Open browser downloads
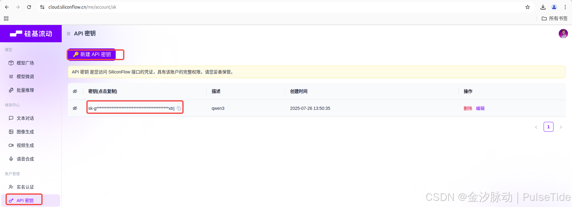The height and width of the screenshot is (207, 572). (543, 7)
